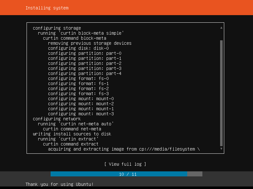The image size is (253, 189).
Task: Click the "configuring mount: mount-1" line
Action: click(81, 109)
